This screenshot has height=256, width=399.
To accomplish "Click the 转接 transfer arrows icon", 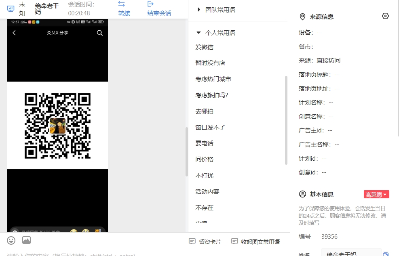I will click(x=121, y=4).
